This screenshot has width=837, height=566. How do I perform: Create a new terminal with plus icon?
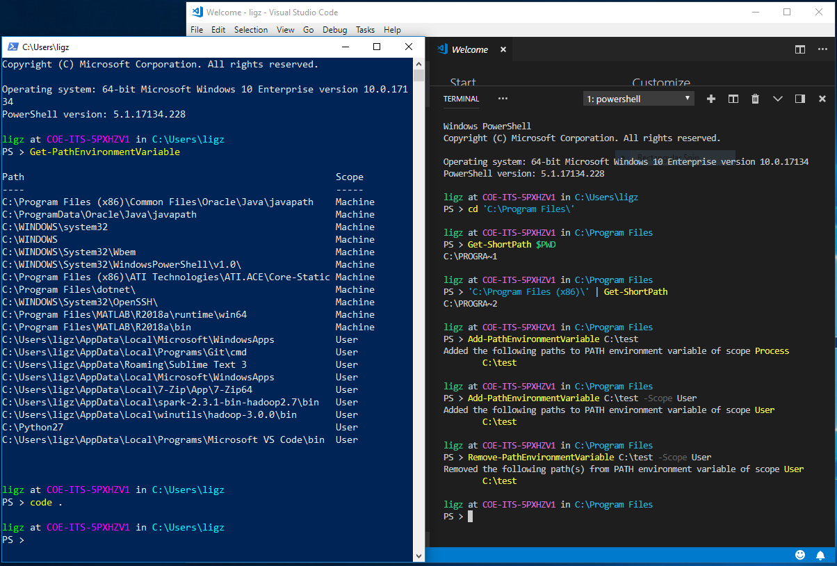711,99
